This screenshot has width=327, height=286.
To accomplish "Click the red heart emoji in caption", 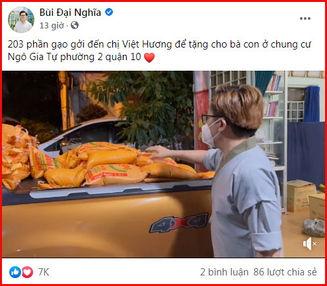I will 149,57.
